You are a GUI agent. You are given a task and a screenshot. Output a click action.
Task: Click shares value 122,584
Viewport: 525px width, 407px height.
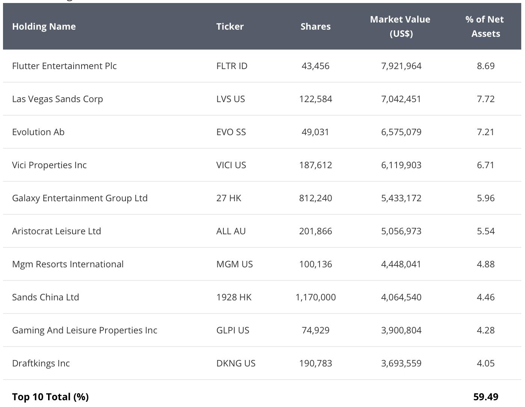315,99
